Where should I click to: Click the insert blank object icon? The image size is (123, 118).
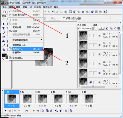coord(107,28)
